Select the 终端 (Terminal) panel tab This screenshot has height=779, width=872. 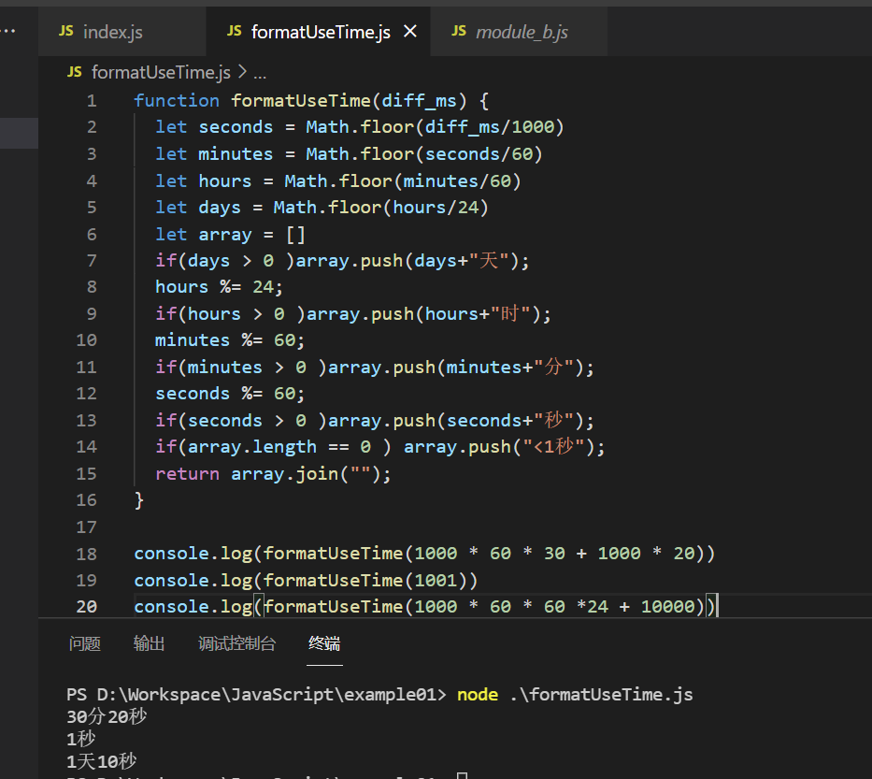coord(324,643)
